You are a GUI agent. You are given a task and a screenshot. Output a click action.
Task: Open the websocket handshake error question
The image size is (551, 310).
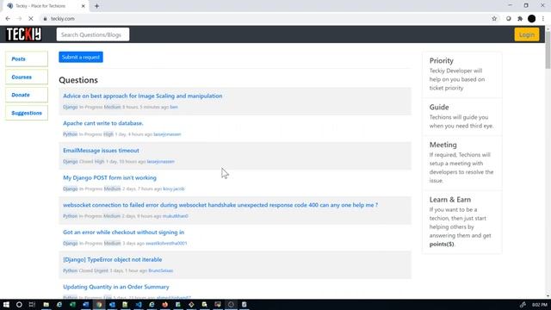pos(220,205)
